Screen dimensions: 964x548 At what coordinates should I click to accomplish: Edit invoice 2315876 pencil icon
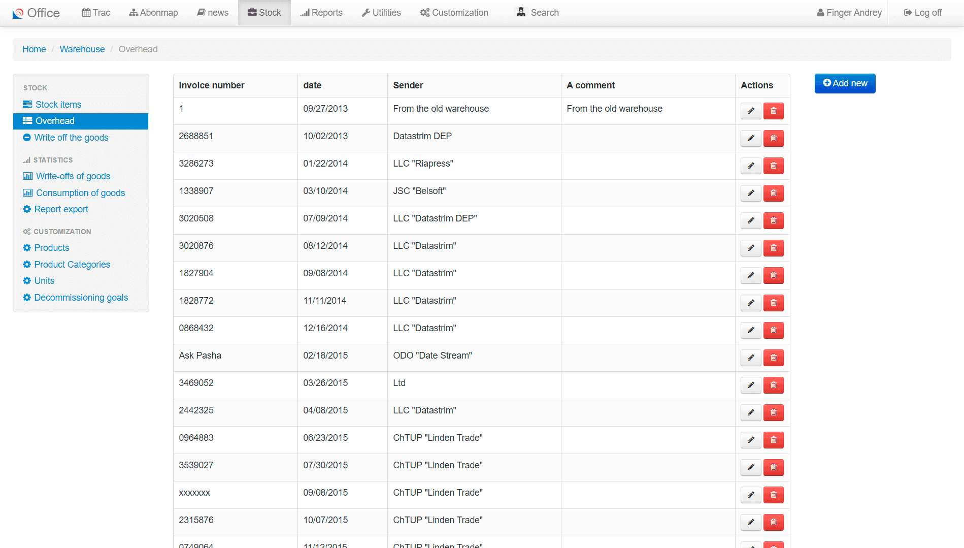(751, 522)
